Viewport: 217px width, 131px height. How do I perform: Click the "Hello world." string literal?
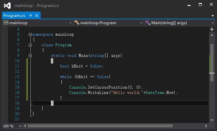pyautogui.click(x=127, y=93)
